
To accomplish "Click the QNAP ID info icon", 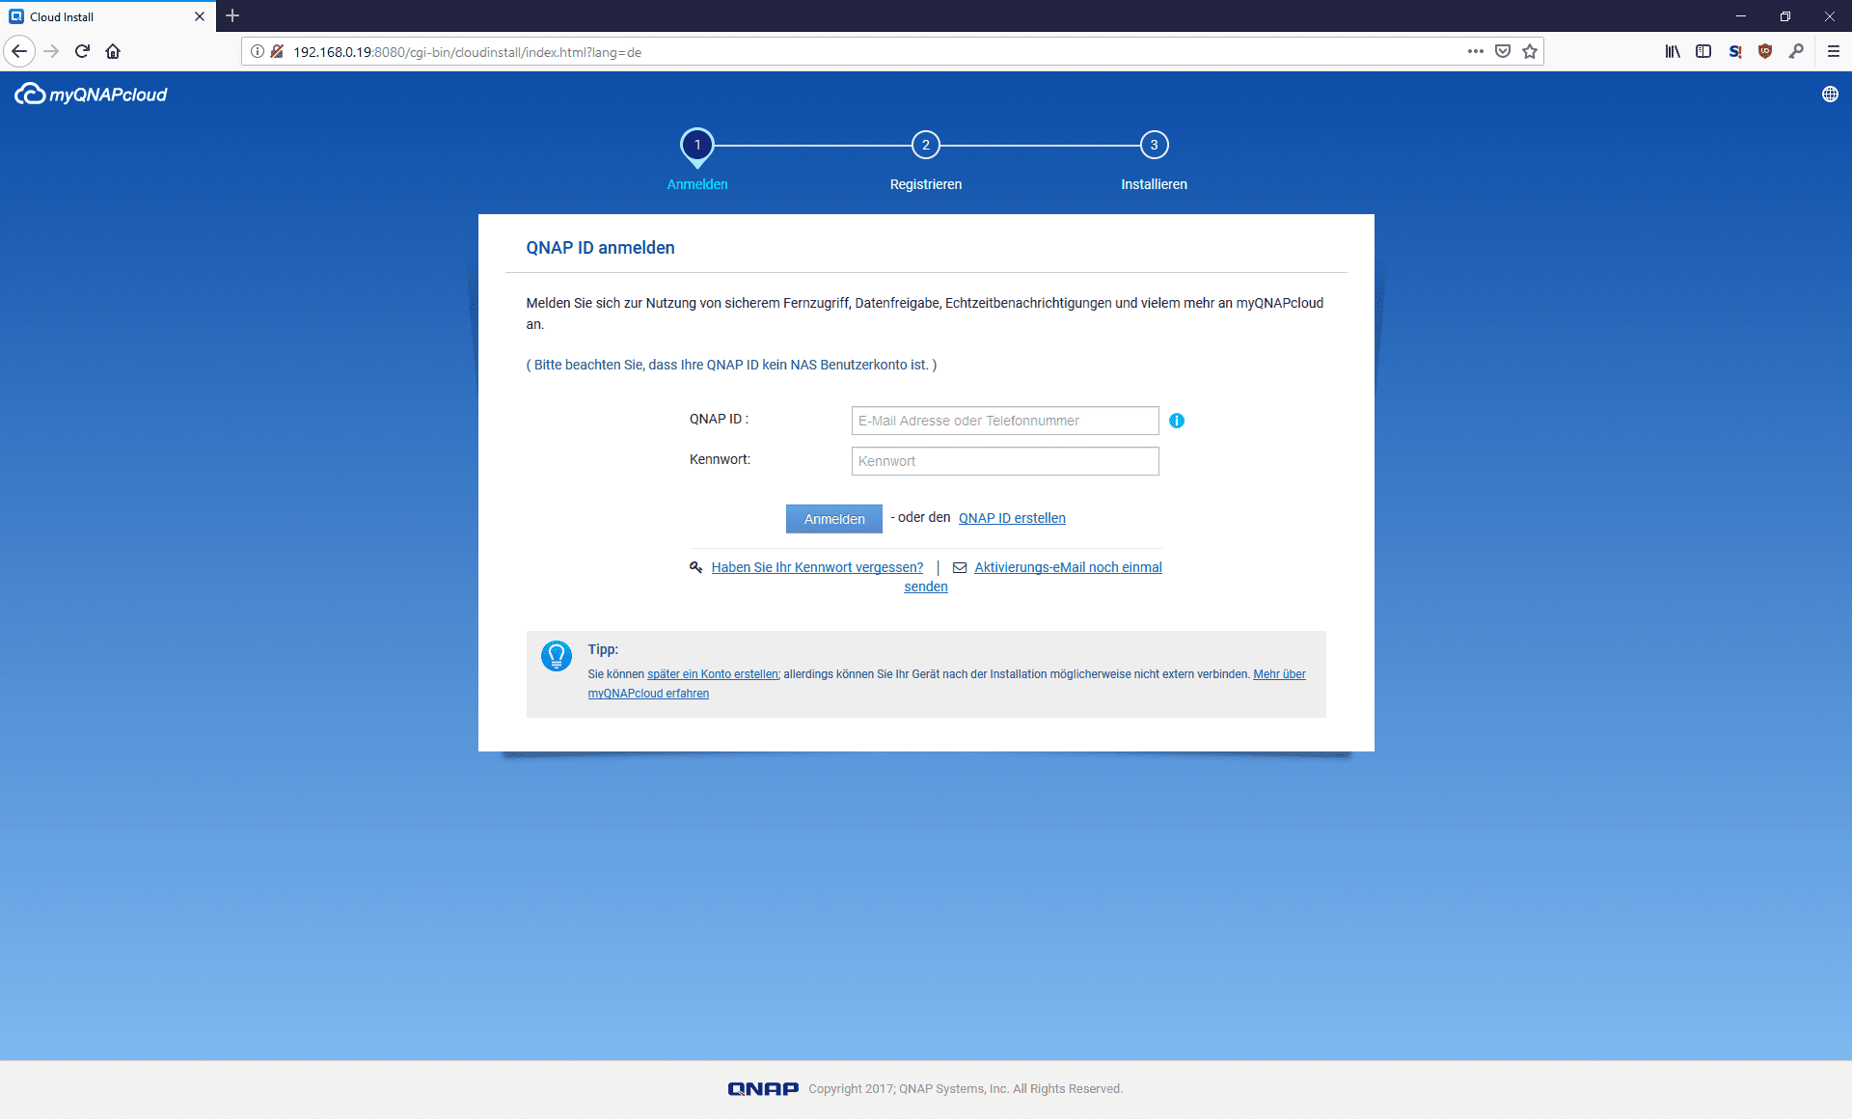I will [x=1176, y=421].
